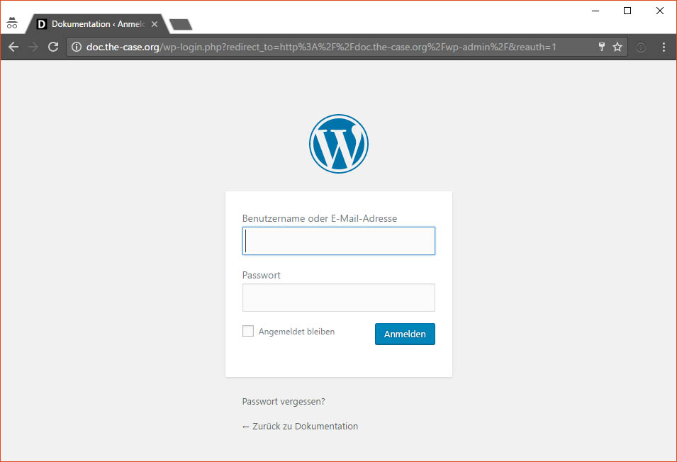
Task: Click the browser back arrow
Action: tap(13, 47)
